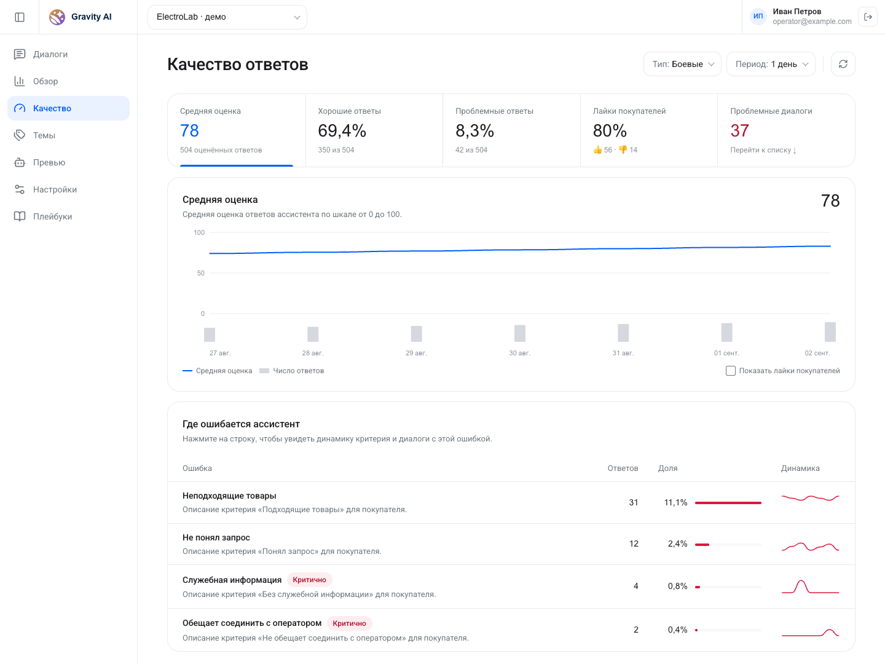Open the Неподходящие товары error row
Screen dimensions: 885x664
click(511, 502)
